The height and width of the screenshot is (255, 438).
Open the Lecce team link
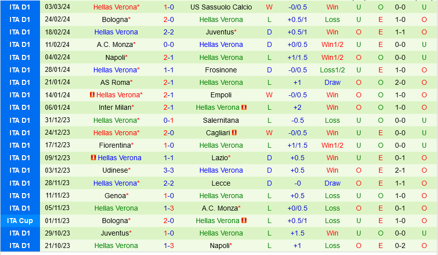coord(221,183)
